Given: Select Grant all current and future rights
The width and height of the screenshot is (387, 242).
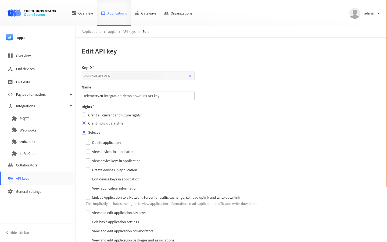Looking at the screenshot, I should point(84,115).
